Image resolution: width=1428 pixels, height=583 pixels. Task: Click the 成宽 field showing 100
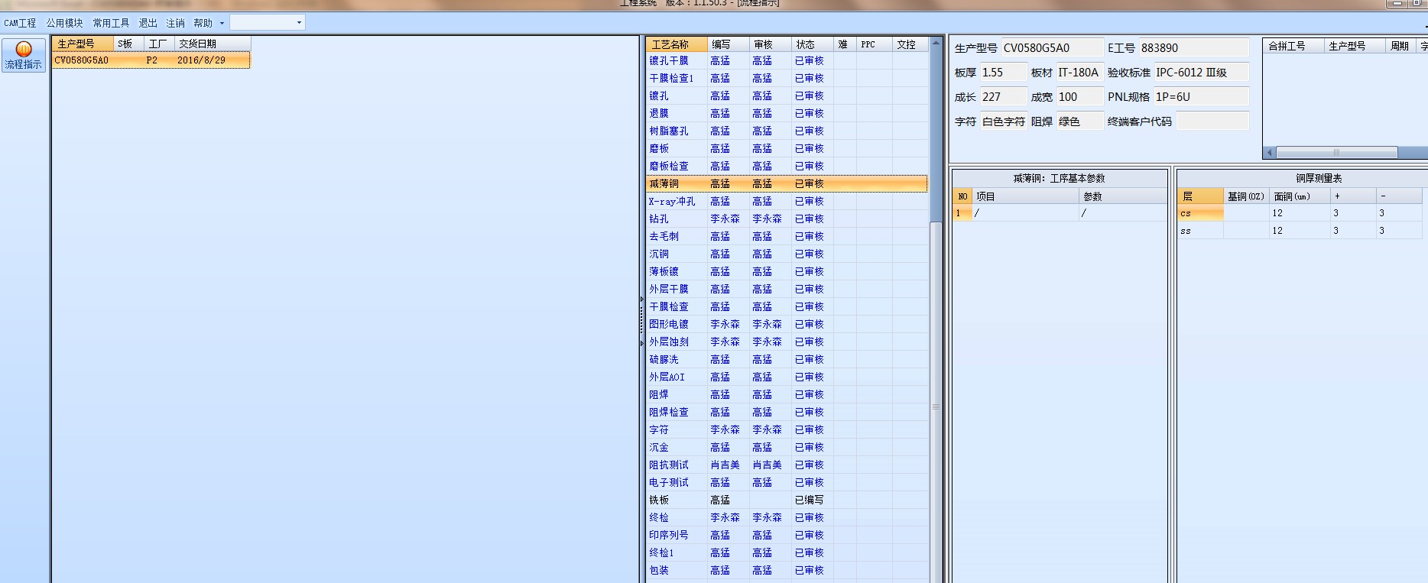(1079, 97)
